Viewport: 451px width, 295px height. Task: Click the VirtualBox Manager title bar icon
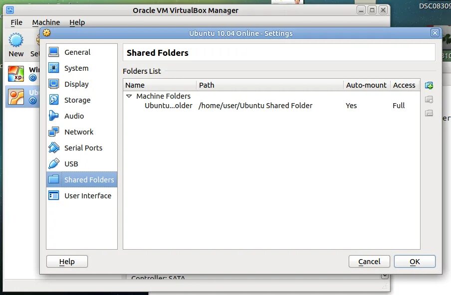tap(10, 10)
